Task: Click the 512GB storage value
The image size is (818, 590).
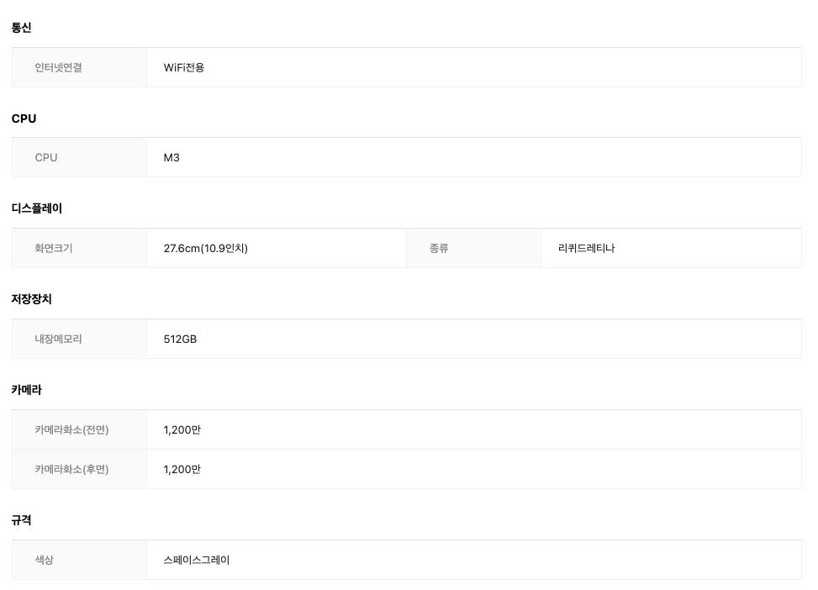Action: pyautogui.click(x=180, y=339)
